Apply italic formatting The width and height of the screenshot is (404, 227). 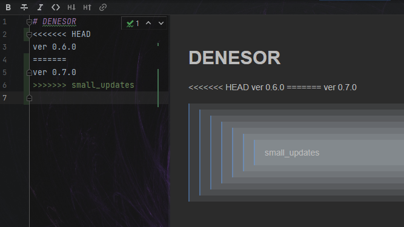[x=40, y=7]
